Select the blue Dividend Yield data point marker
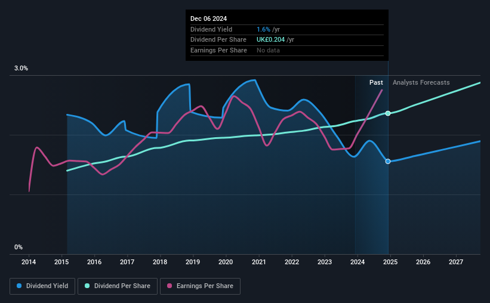The width and height of the screenshot is (490, 303). pos(388,162)
